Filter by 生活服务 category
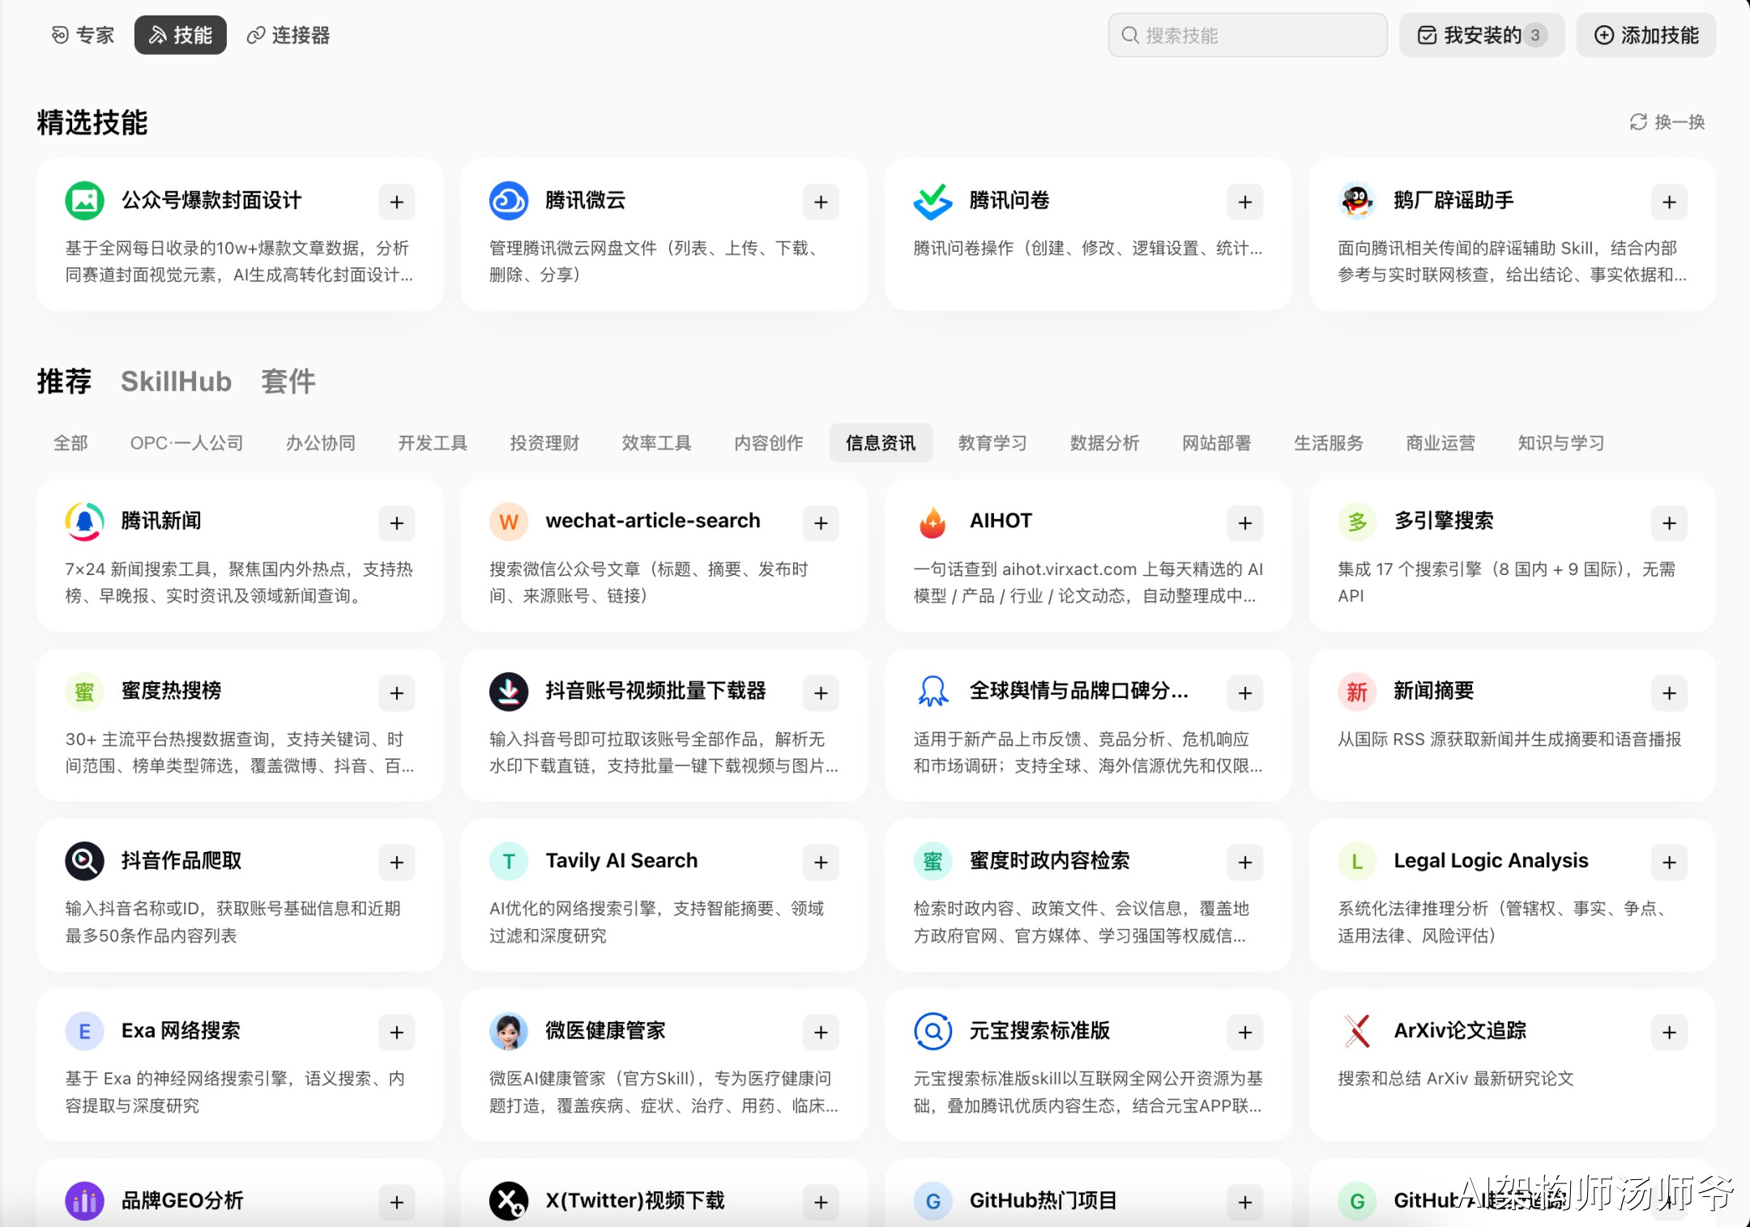This screenshot has height=1227, width=1750. 1329,443
